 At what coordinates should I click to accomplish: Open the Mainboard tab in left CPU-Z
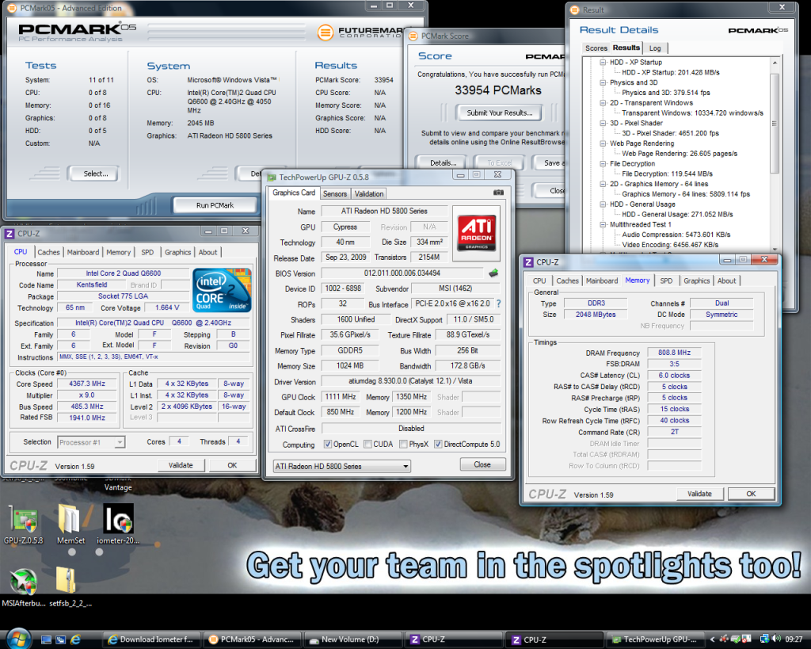[x=82, y=252]
